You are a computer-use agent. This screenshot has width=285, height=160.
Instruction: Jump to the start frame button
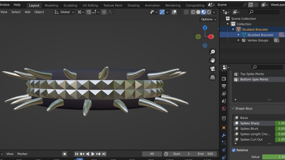point(77,154)
